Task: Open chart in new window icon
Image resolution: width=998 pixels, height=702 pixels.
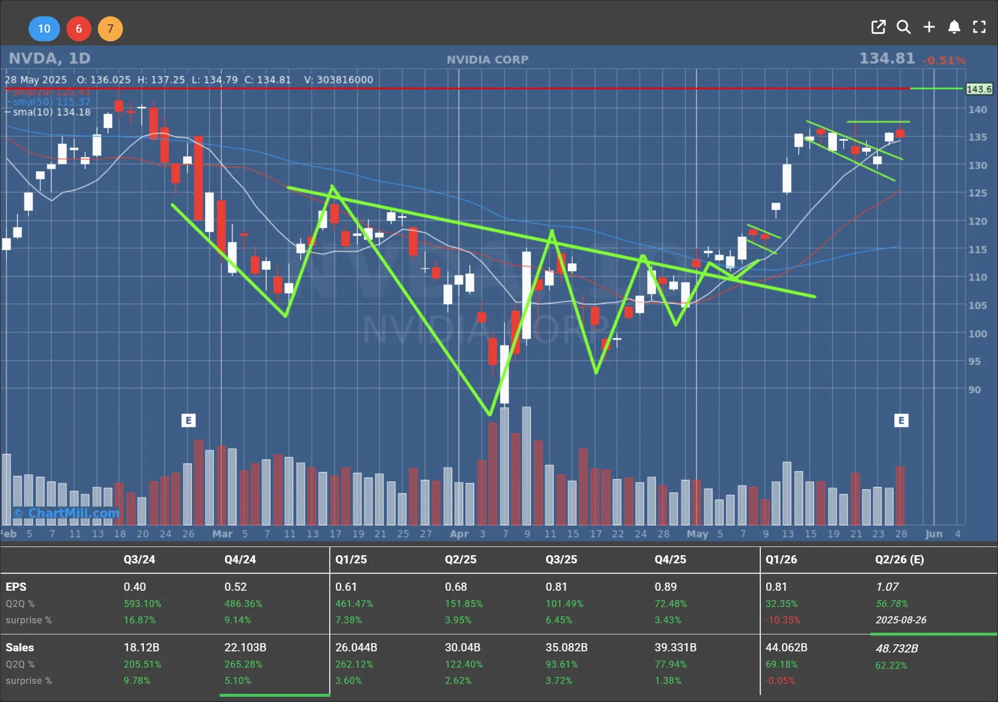Action: [878, 27]
